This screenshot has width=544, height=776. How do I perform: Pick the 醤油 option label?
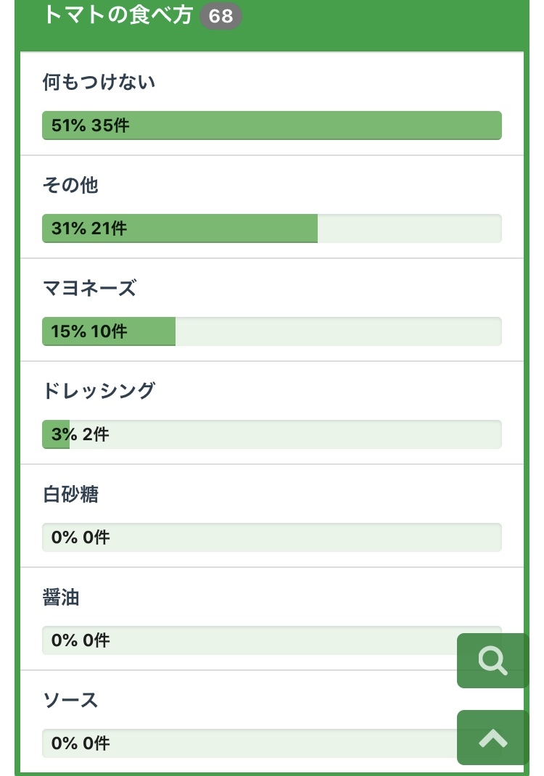pos(61,598)
